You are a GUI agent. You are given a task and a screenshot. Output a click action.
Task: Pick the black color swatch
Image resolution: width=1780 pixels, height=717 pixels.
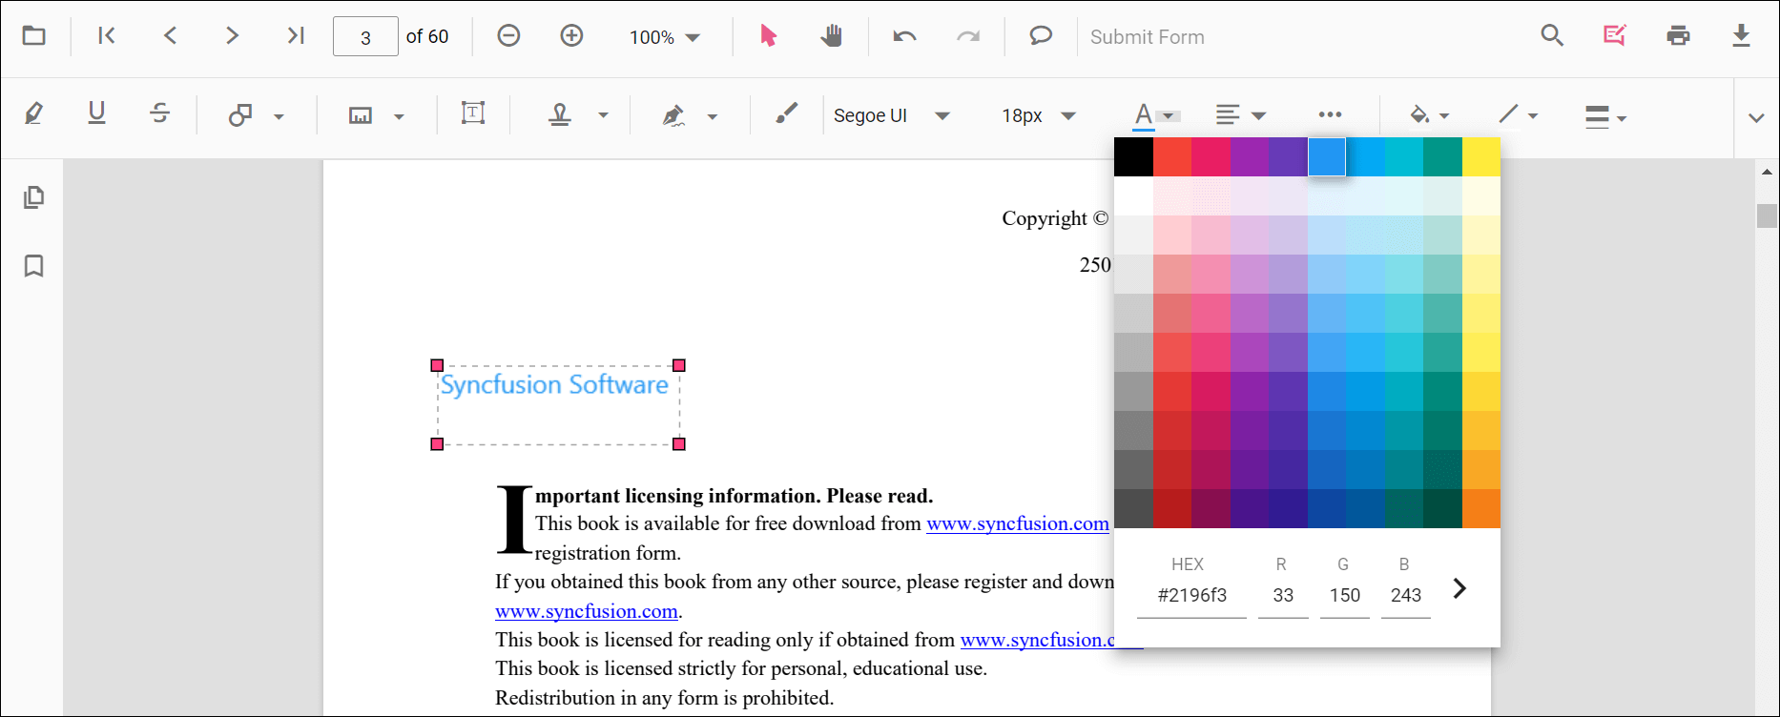[1133, 156]
